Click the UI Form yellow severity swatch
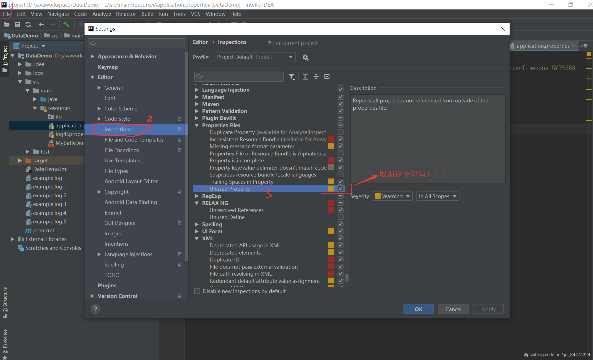The width and height of the screenshot is (593, 360). coord(331,231)
